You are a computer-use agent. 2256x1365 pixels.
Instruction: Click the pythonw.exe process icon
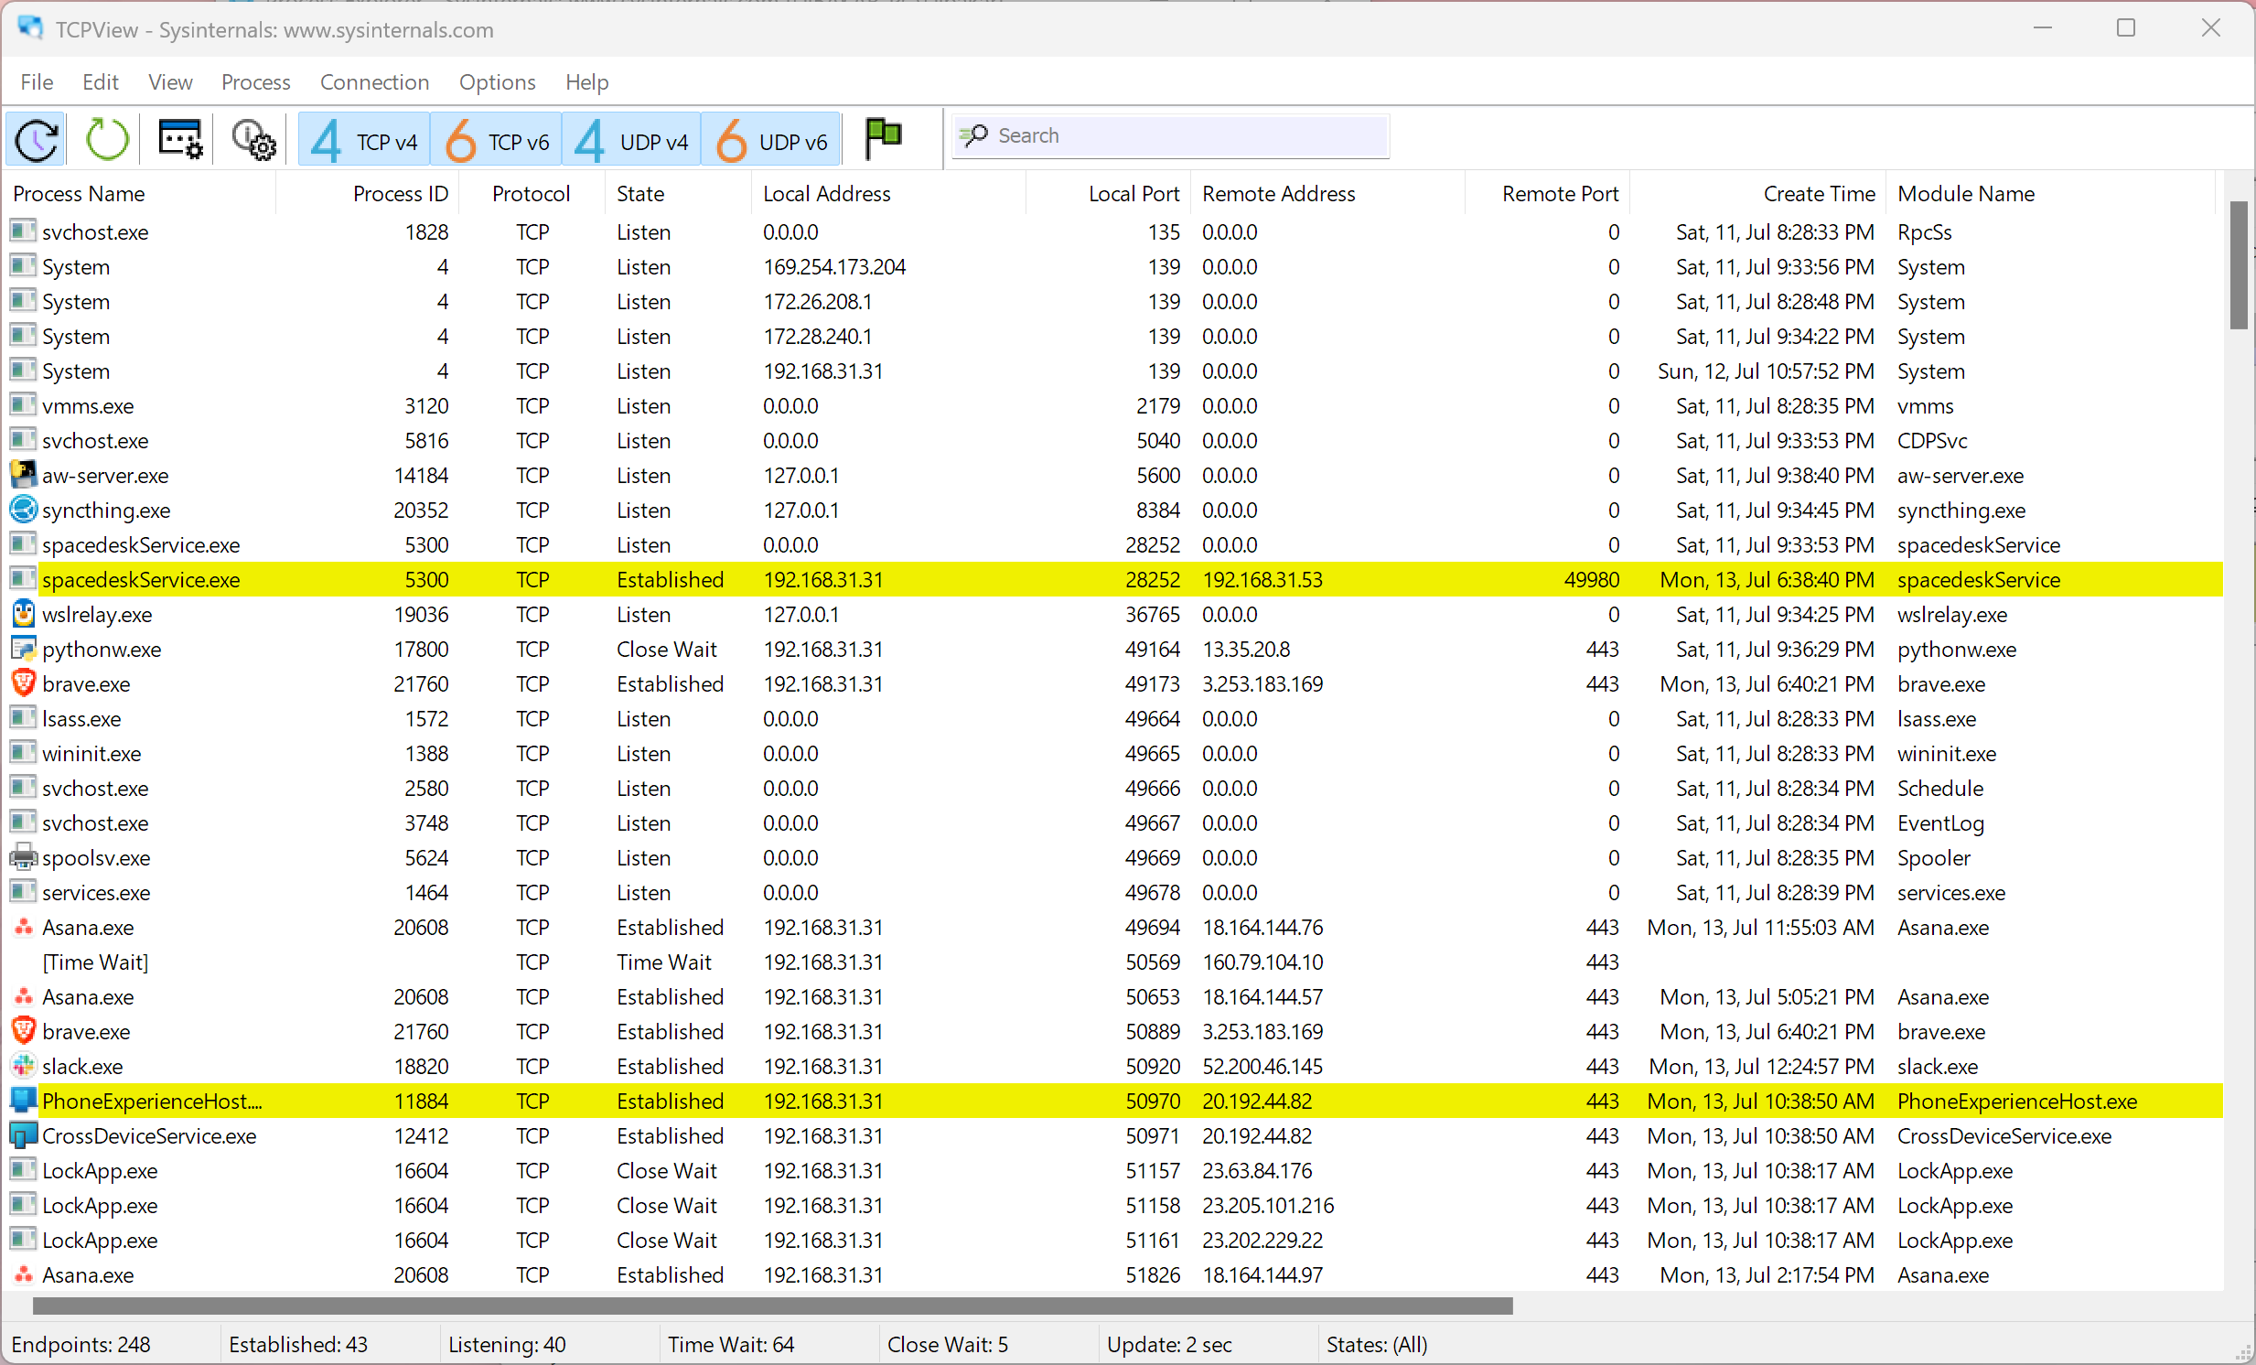coord(23,648)
